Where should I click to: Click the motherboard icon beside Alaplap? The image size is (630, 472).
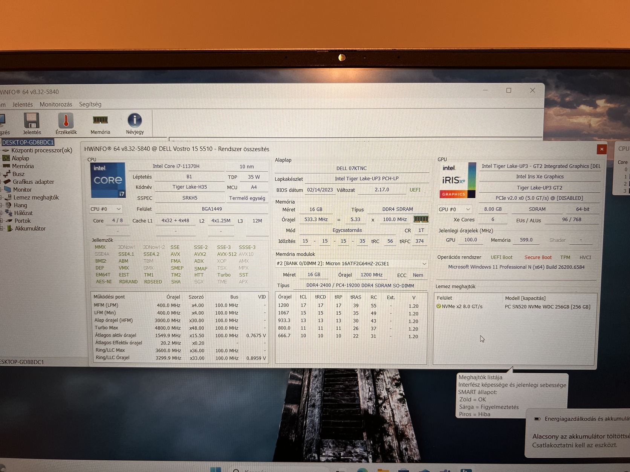pyautogui.click(x=6, y=158)
